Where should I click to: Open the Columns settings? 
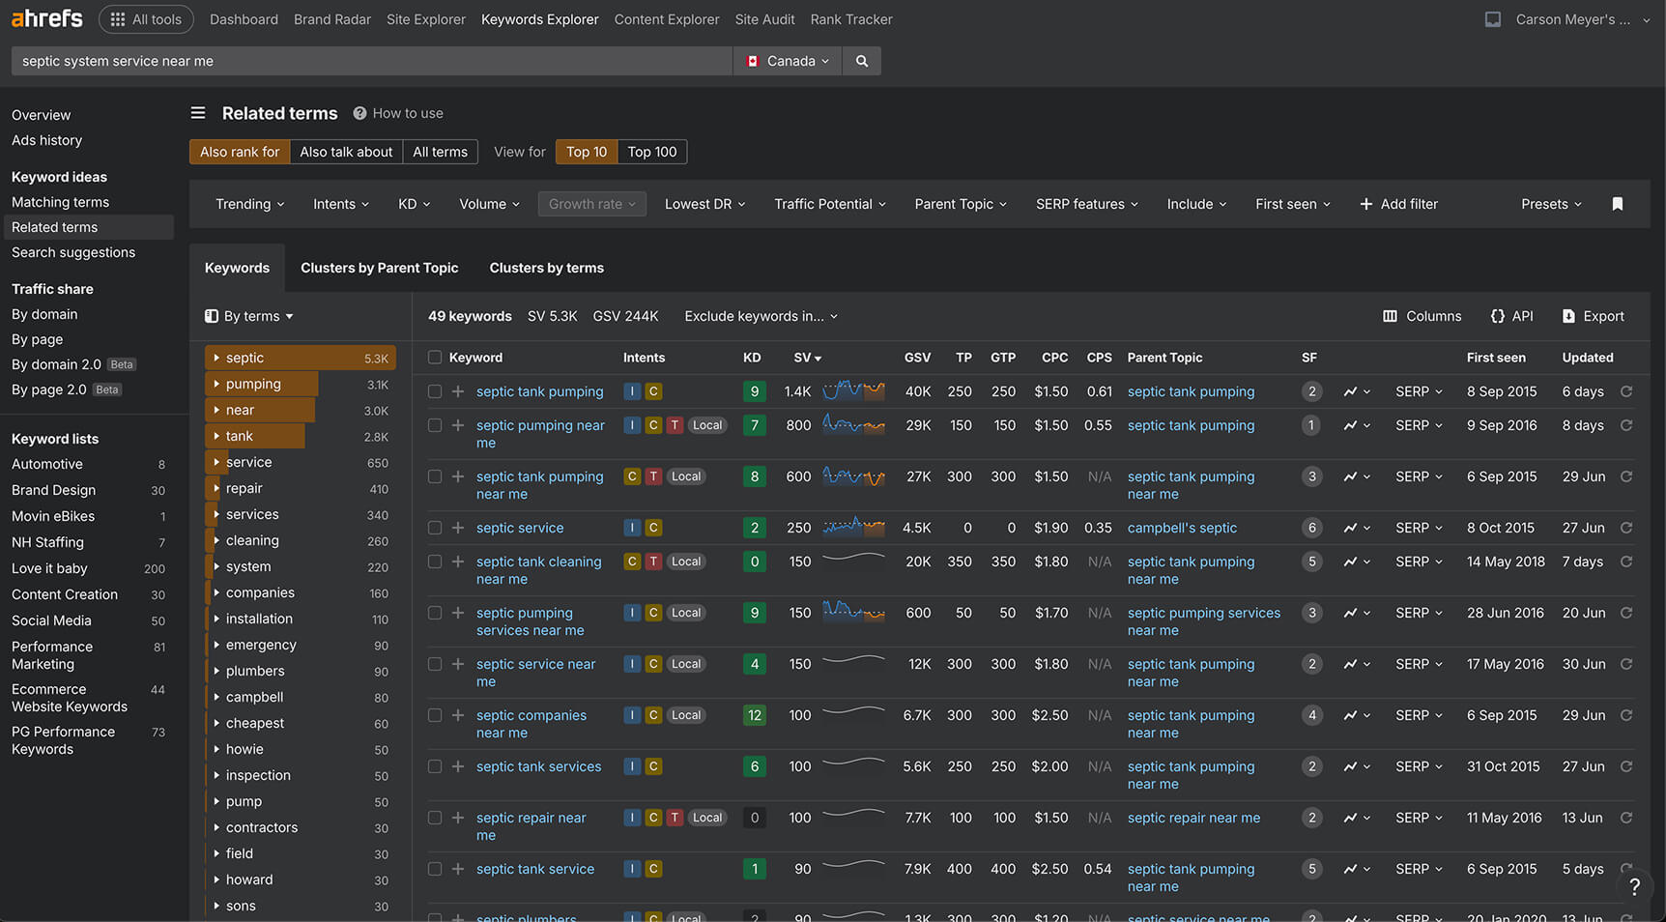pos(1422,316)
